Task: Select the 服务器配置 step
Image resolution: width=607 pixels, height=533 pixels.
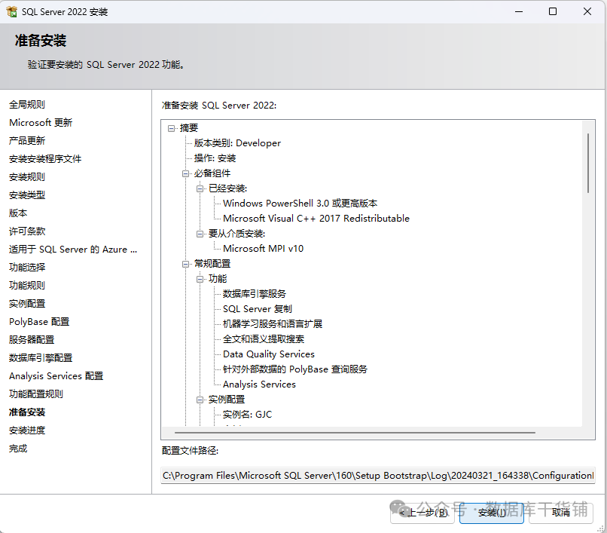Action: (32, 340)
